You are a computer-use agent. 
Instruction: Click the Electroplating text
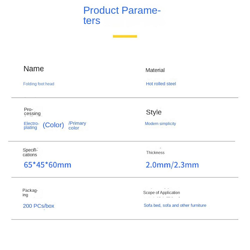tap(31, 125)
